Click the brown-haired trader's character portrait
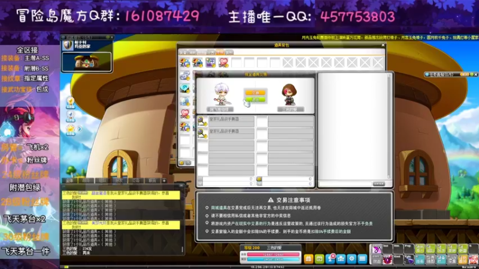479x269 pixels. tap(289, 94)
